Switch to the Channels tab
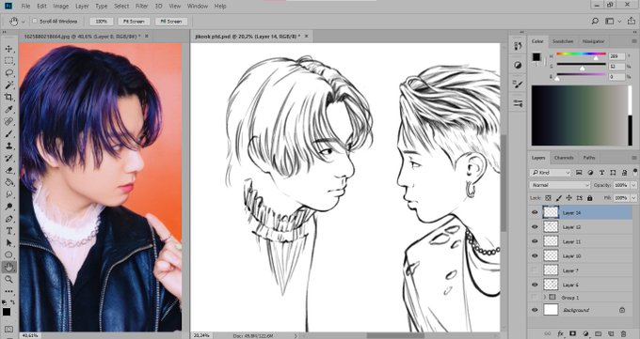Image resolution: width=640 pixels, height=339 pixels. [x=564, y=157]
